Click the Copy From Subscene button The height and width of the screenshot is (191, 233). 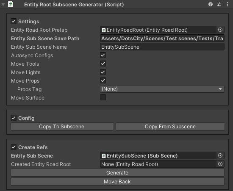(170, 127)
